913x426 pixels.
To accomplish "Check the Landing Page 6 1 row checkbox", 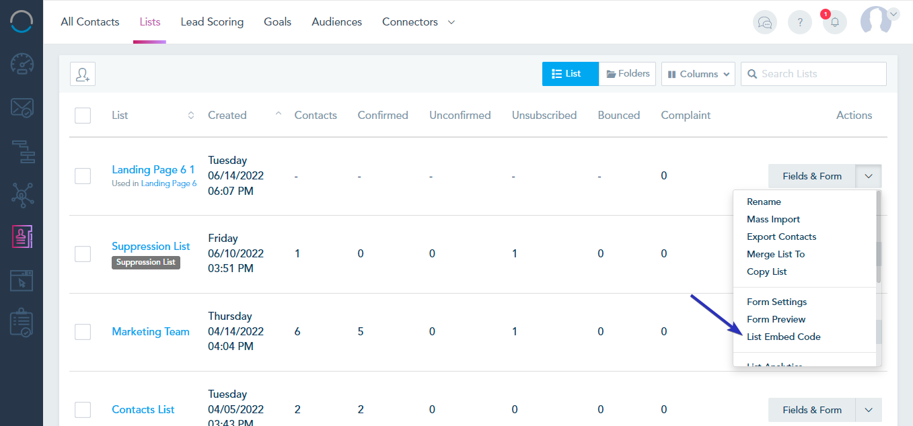I will tap(83, 176).
